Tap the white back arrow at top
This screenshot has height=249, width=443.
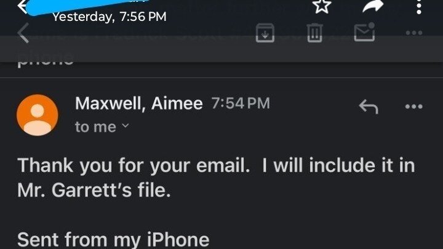pos(23,6)
